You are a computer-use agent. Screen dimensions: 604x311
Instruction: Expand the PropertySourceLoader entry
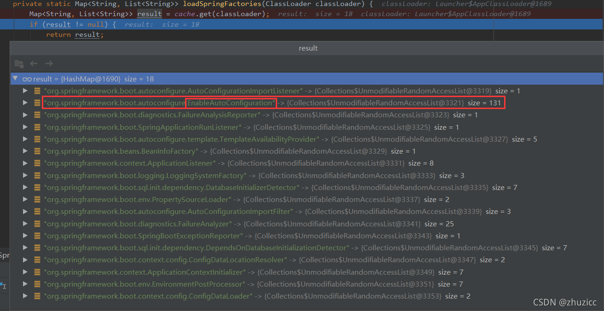pyautogui.click(x=25, y=199)
